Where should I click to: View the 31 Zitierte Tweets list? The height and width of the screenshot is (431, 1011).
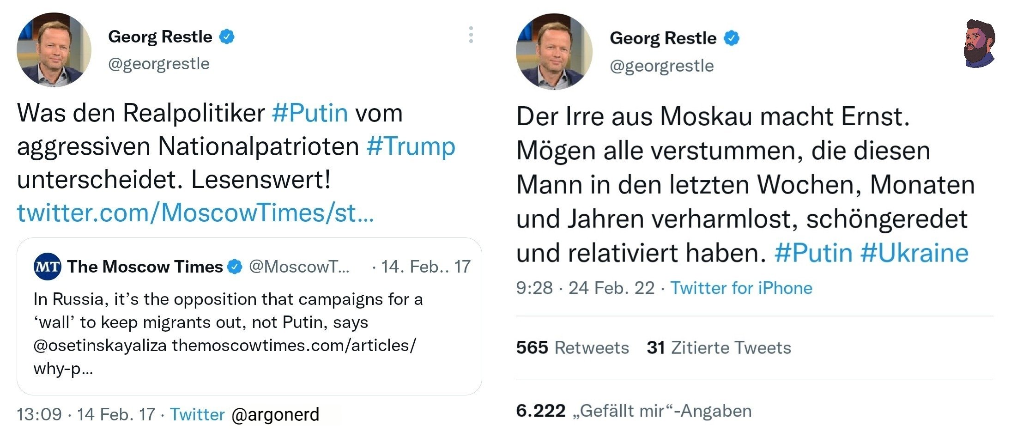(x=719, y=347)
